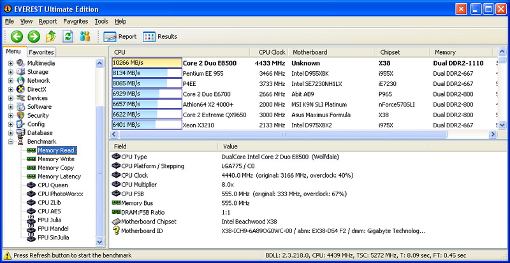Select the FPU Julia benchmark item

pyautogui.click(x=50, y=220)
